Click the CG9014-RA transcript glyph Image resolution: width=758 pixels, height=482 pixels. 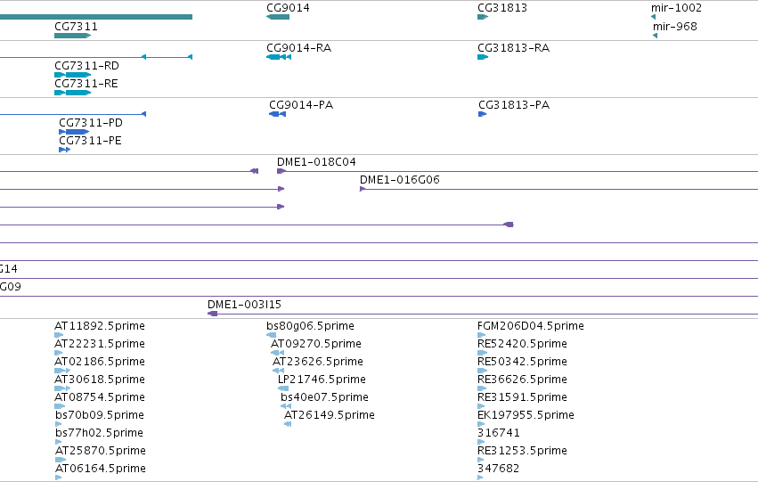pyautogui.click(x=279, y=57)
